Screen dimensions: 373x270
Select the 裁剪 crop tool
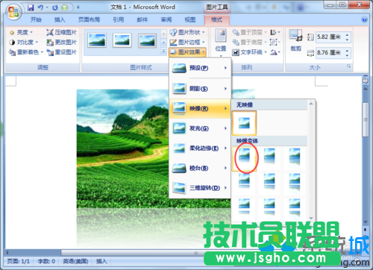pos(296,40)
